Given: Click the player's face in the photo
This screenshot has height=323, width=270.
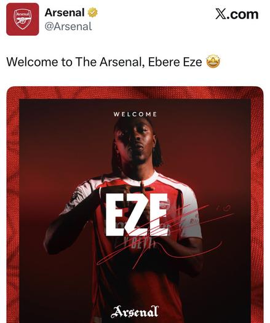Looking at the screenshot, I should pyautogui.click(x=137, y=139).
